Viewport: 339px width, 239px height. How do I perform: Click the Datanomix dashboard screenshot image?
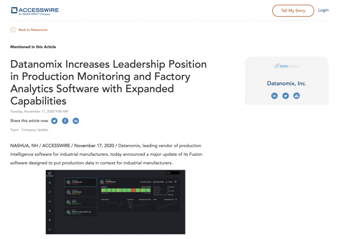pos(116,202)
